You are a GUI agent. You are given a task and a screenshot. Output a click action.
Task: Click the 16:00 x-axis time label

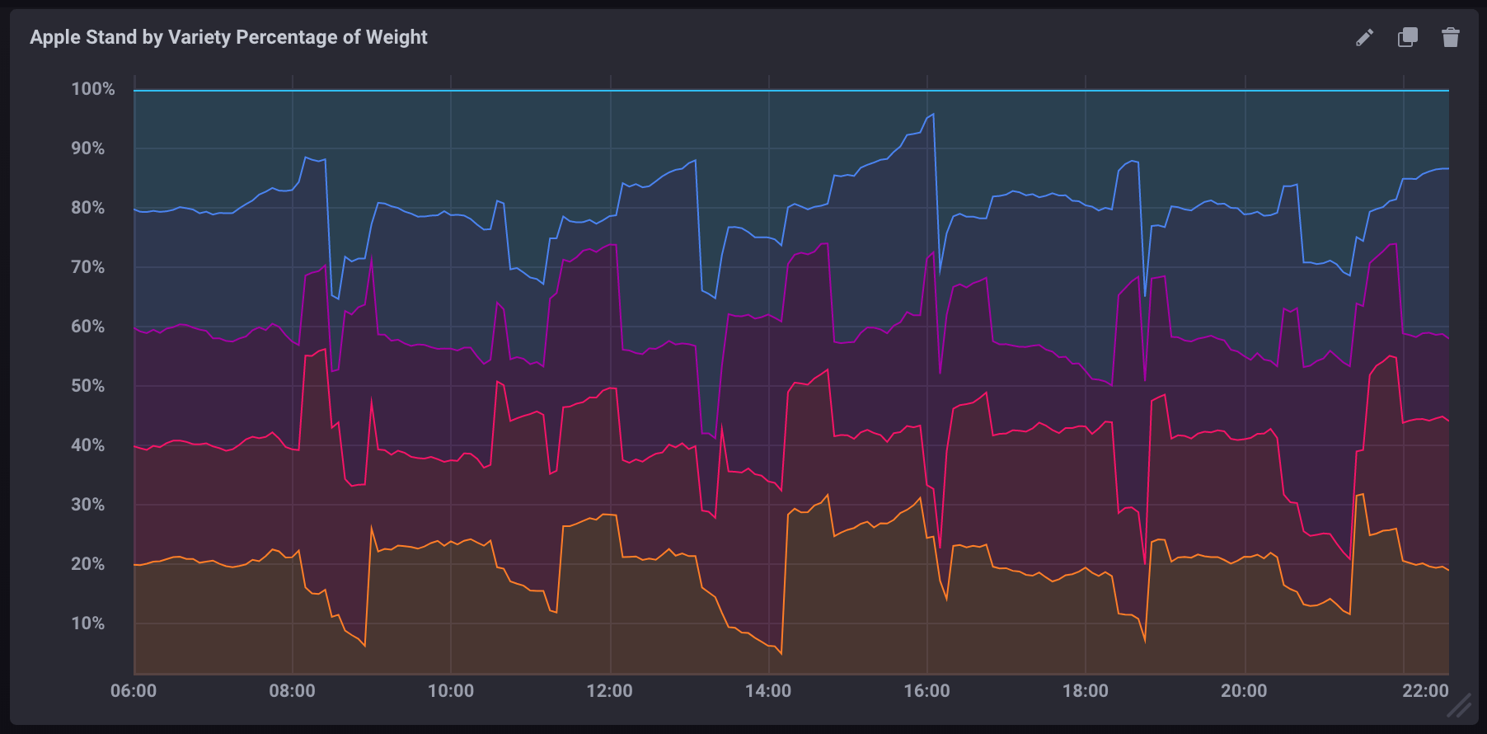926,691
